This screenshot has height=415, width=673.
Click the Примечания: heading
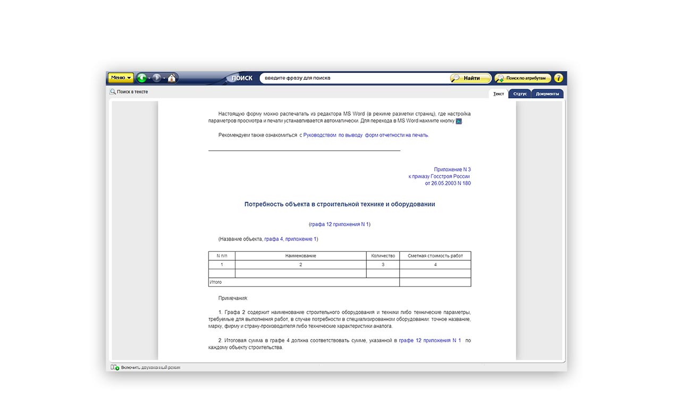point(233,299)
